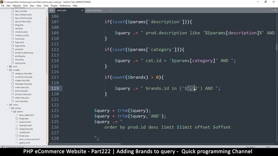Open order.class.php in the sidebar

coord(22,88)
